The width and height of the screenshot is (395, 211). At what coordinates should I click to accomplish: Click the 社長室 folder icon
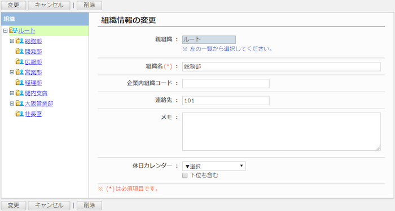(20, 114)
